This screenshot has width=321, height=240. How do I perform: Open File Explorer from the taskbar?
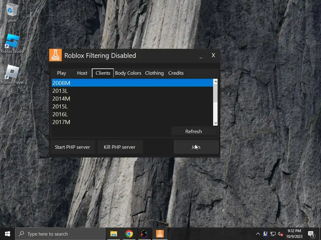pyautogui.click(x=113, y=234)
